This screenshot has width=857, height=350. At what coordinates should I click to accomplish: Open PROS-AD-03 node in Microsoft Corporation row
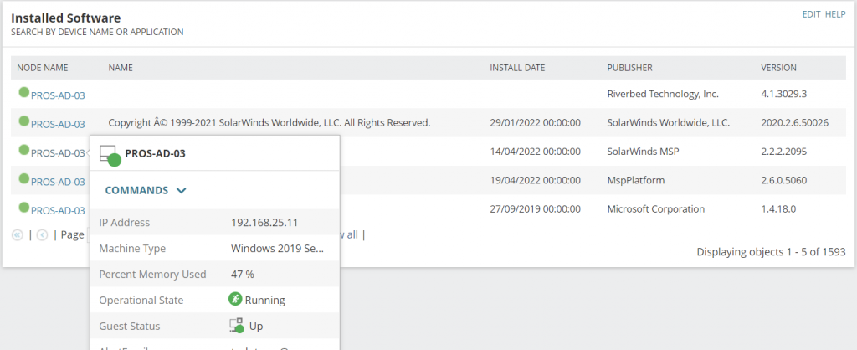point(58,210)
